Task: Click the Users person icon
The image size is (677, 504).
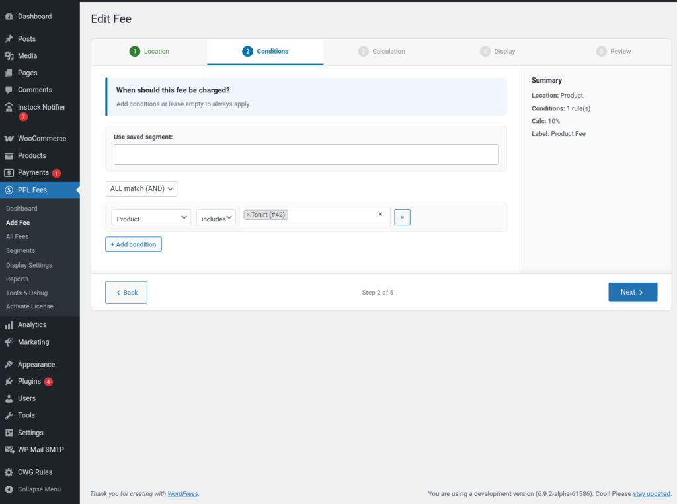Action: pos(9,398)
